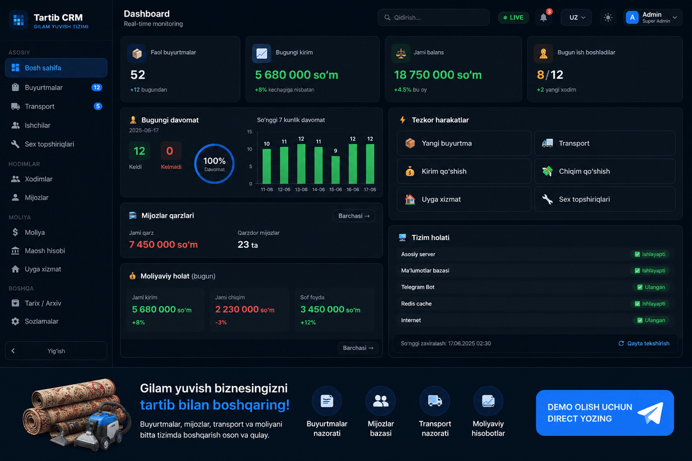The width and height of the screenshot is (692, 461).
Task: Expand the Admin profile menu
Action: click(x=653, y=18)
